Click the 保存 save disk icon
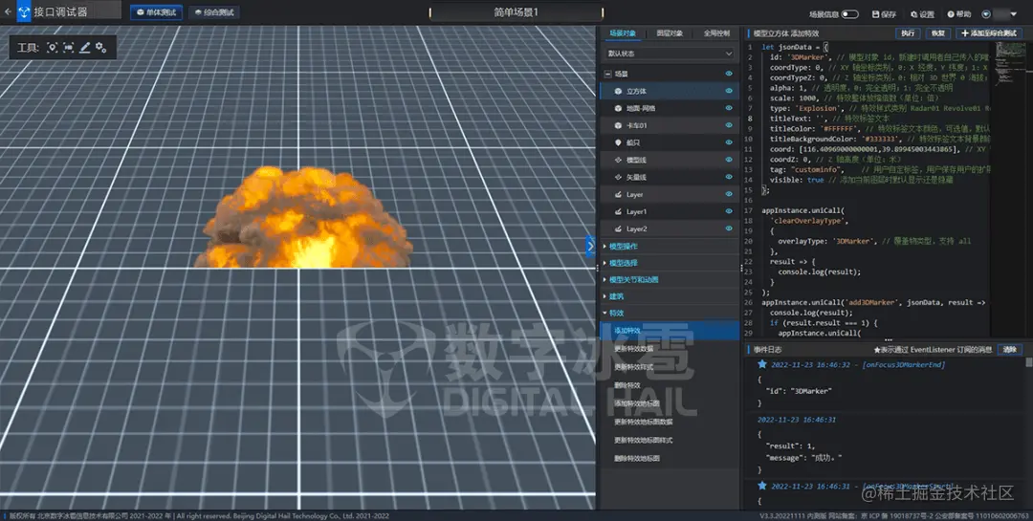 (x=875, y=13)
